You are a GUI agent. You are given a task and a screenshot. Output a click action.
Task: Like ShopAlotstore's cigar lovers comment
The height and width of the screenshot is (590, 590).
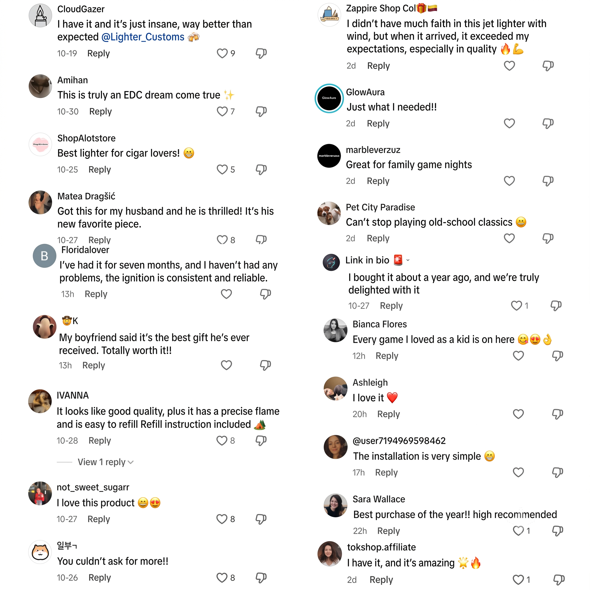click(x=222, y=169)
